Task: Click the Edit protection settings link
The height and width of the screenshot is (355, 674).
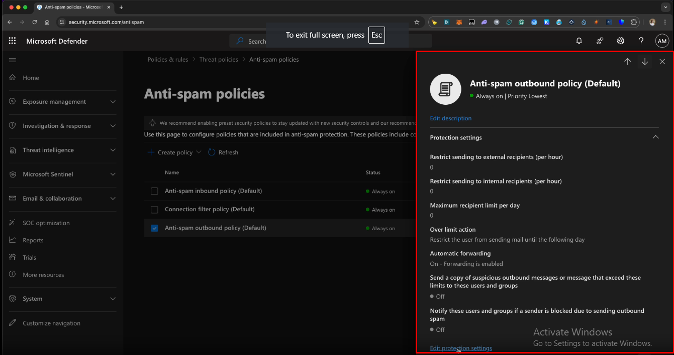Action: (461, 348)
